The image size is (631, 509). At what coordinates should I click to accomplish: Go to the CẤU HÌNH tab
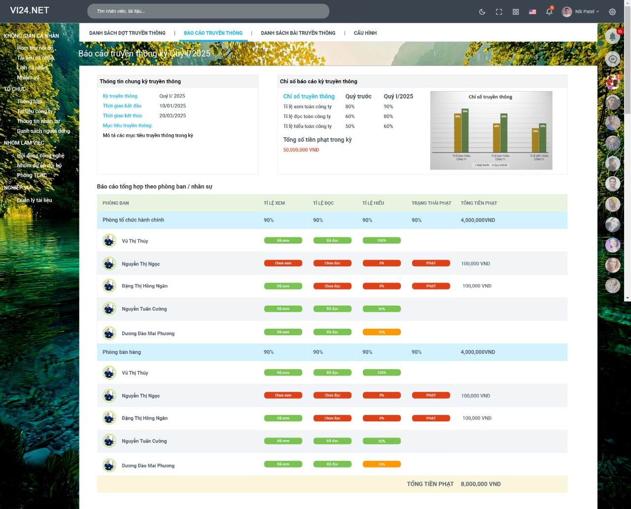coord(365,33)
